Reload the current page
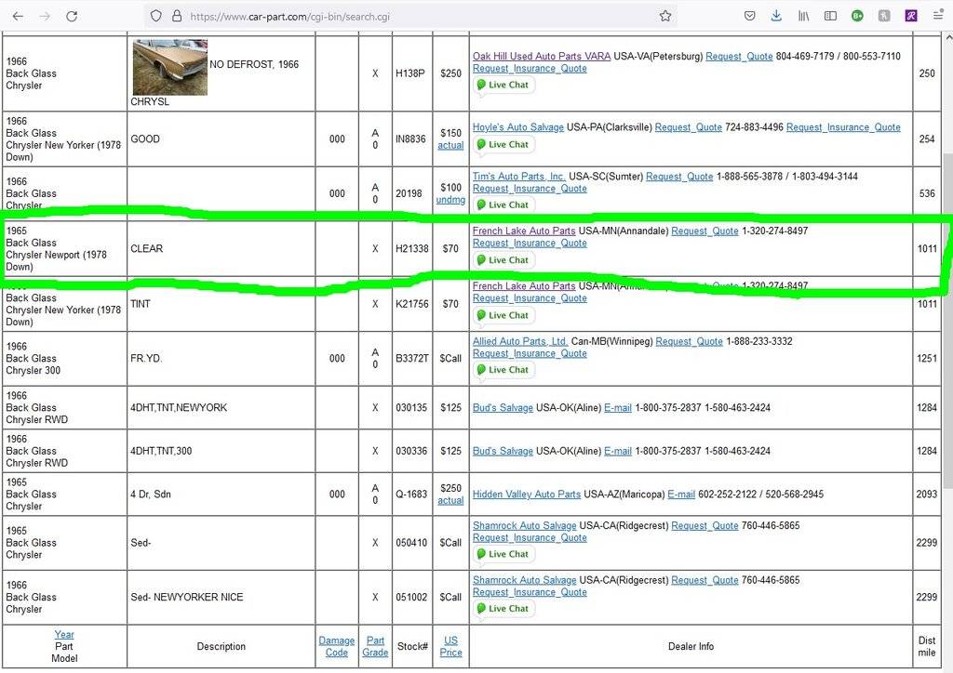Screen dimensions: 953x673 tap(72, 16)
